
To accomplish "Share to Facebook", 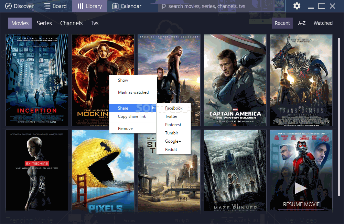I will (x=173, y=108).
